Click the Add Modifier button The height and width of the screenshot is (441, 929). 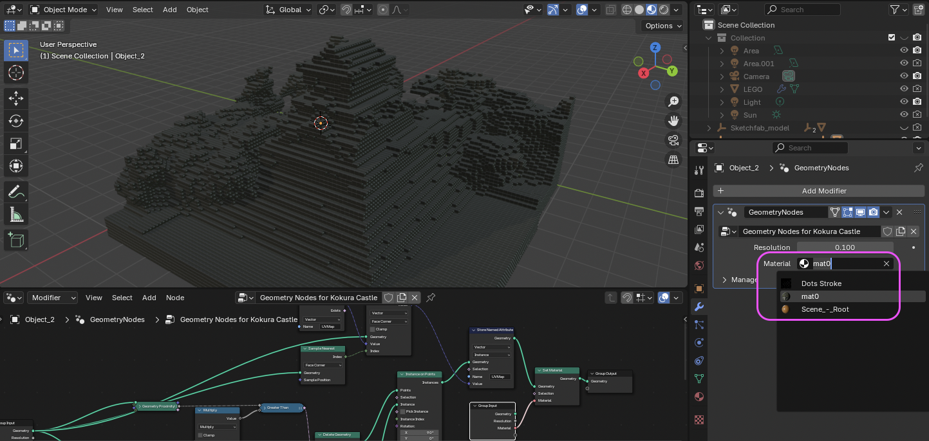(823, 191)
